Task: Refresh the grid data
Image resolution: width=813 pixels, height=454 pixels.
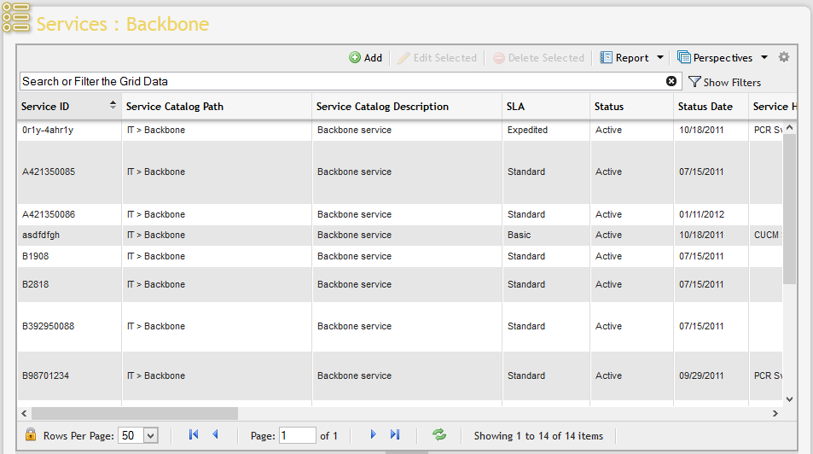Action: click(x=439, y=434)
